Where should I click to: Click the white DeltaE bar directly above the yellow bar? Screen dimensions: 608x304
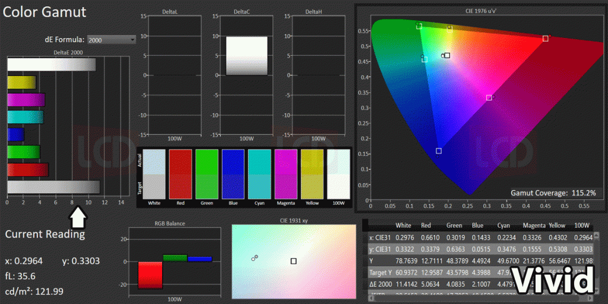[x=51, y=65]
